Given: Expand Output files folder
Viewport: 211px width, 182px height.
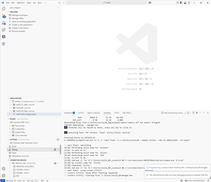Looking at the screenshot, I should pyautogui.click(x=10, y=132).
